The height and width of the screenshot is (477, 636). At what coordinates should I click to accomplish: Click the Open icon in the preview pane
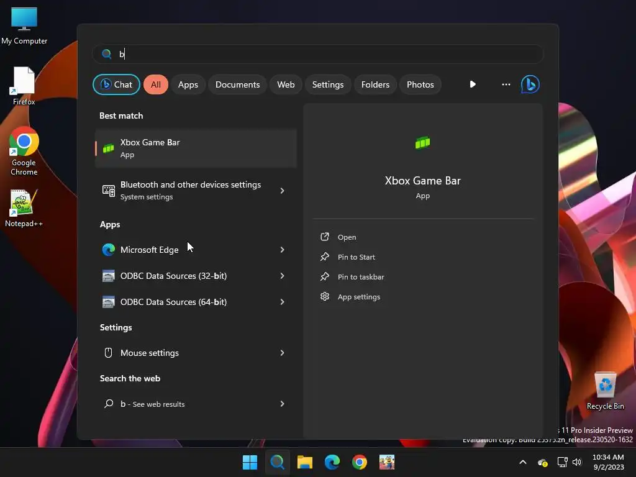324,237
